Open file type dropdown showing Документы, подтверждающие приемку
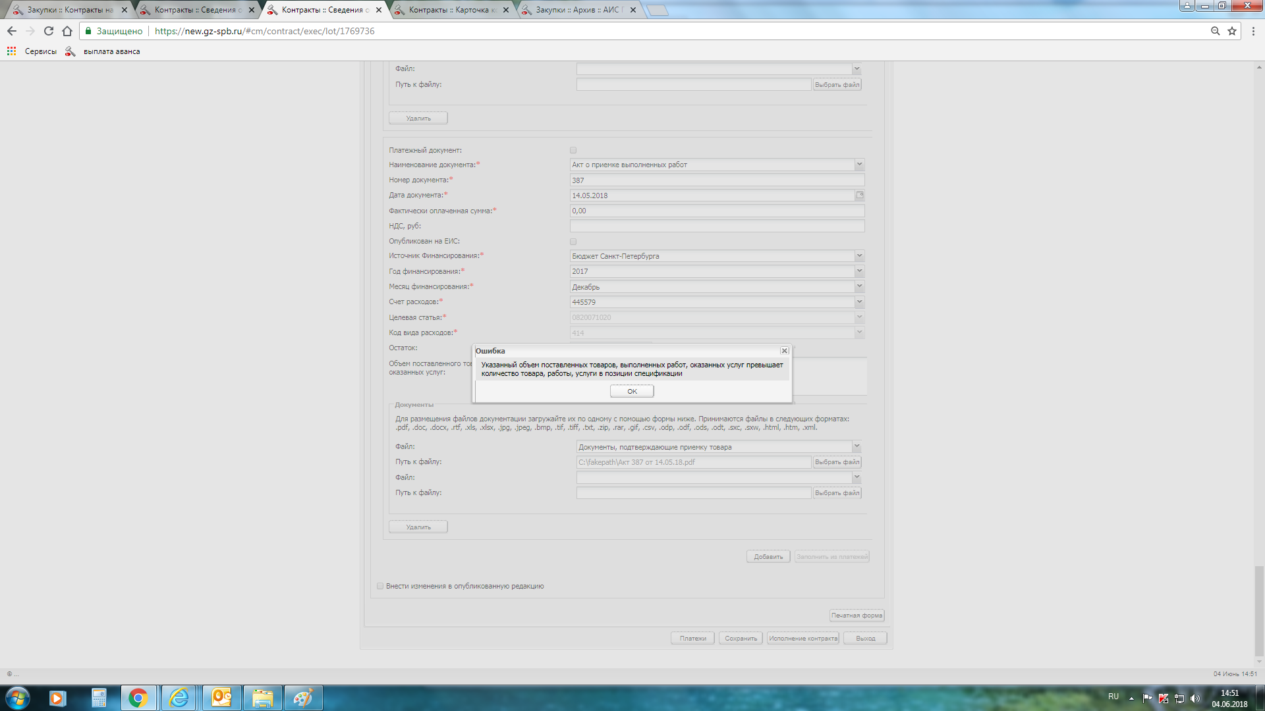This screenshot has height=711, width=1265. tap(857, 447)
